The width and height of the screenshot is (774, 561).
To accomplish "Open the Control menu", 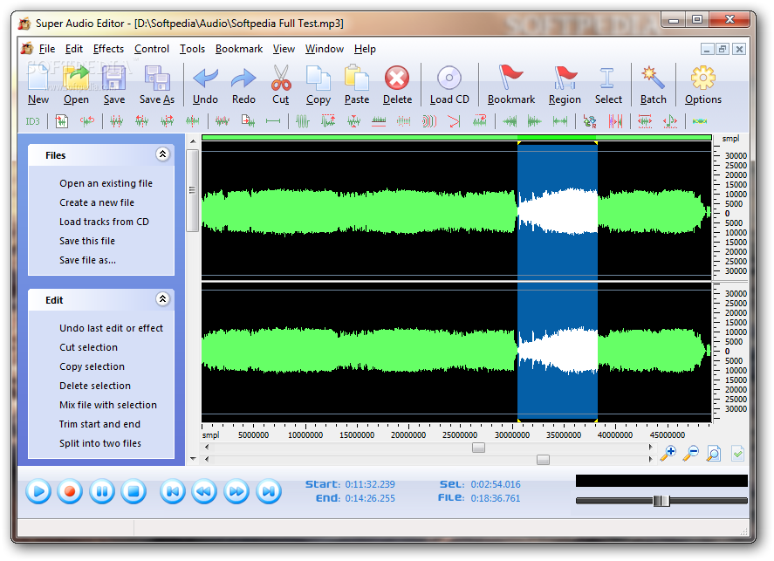I will click(152, 49).
